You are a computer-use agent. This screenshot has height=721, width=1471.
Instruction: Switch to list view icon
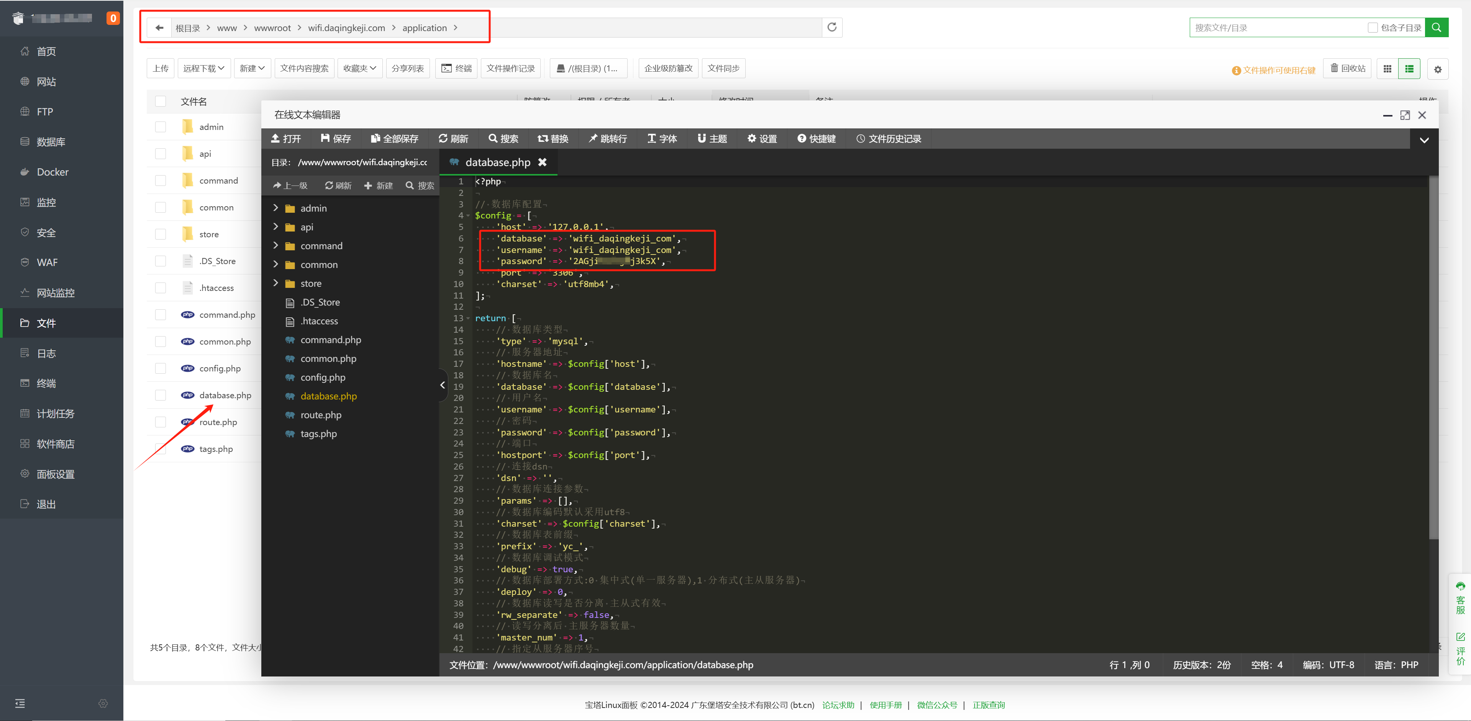1409,69
